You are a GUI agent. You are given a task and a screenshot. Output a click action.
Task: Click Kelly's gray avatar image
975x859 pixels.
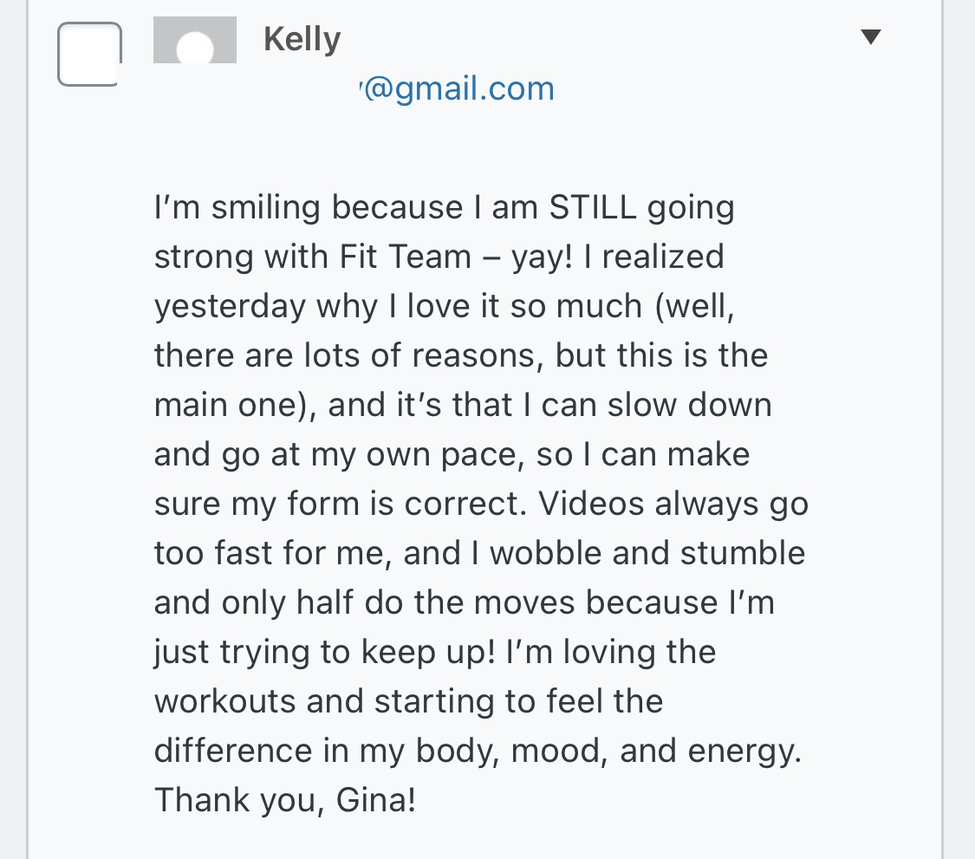coord(195,40)
